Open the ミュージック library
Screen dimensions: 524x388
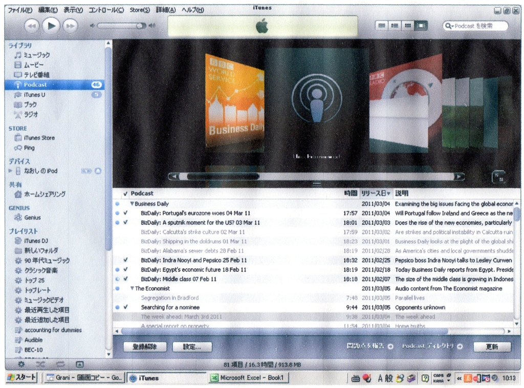(37, 55)
